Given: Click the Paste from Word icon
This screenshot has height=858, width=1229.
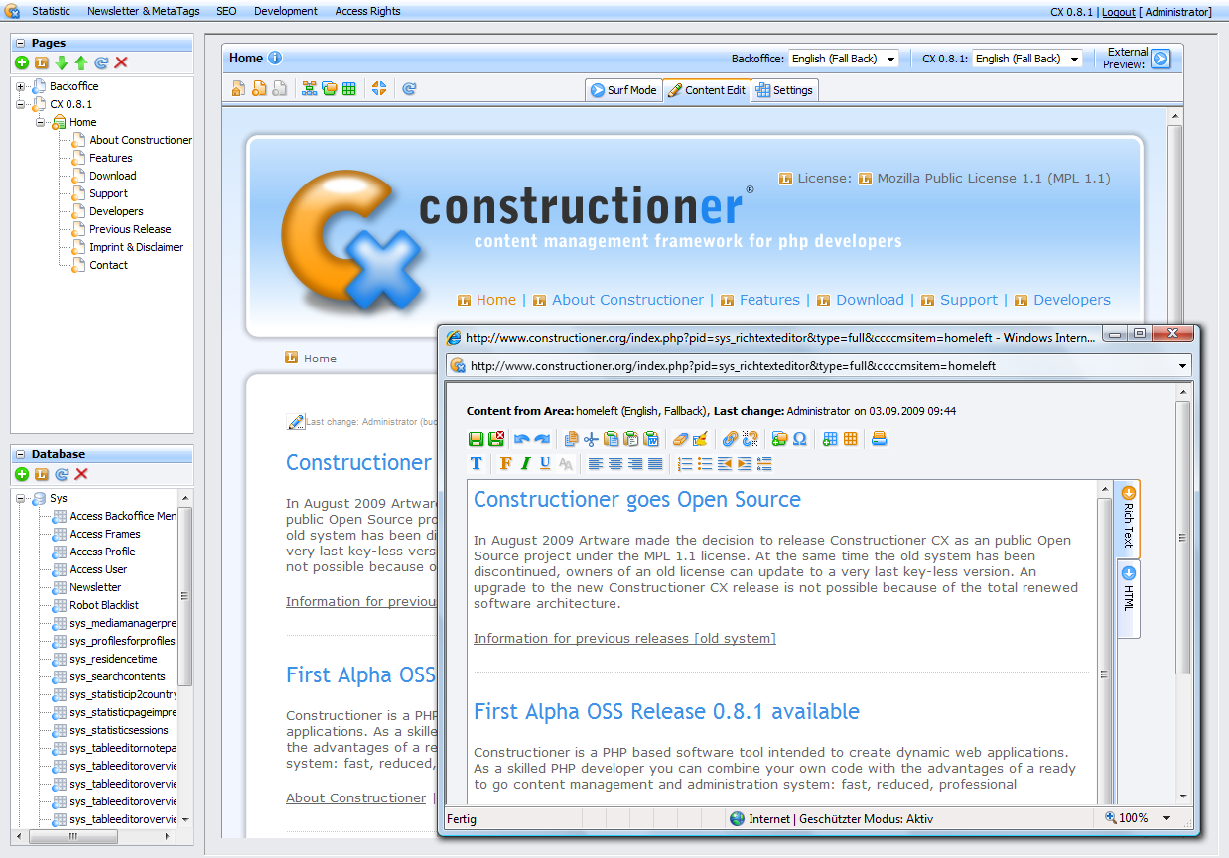Looking at the screenshot, I should coord(651,439).
